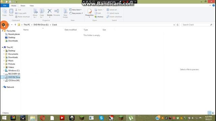Click the Rename icon
Screen dimensions: 216x121
click(x=57, y=11)
